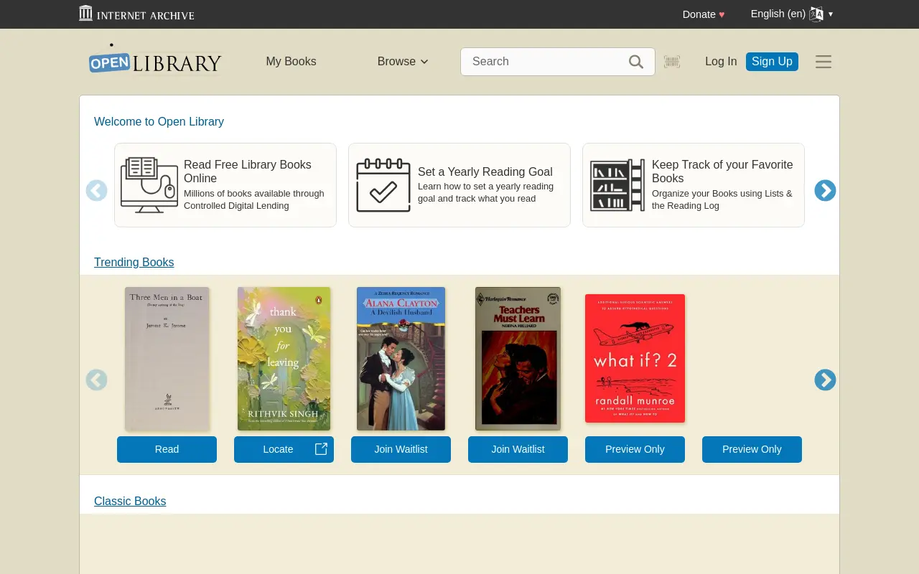Open the hamburger menu icon
This screenshot has width=919, height=574.
(824, 62)
